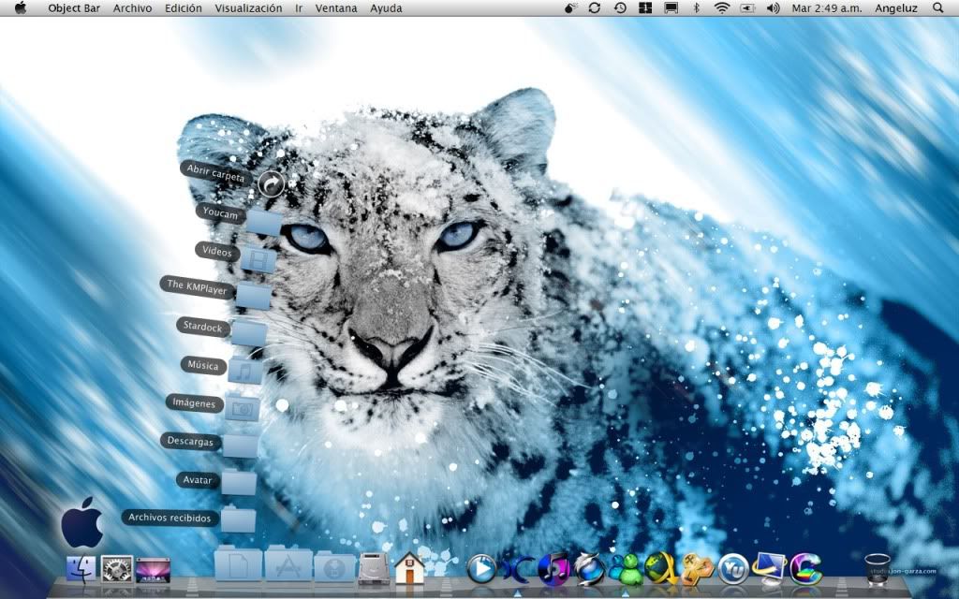Open the Ventana menu

pyautogui.click(x=336, y=8)
